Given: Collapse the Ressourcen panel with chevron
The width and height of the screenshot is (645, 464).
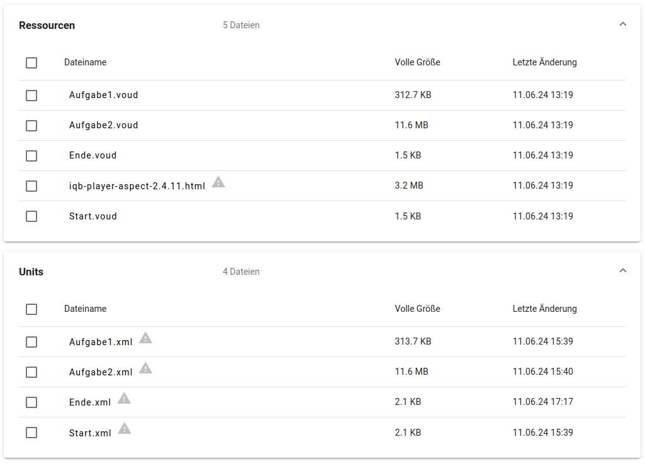Looking at the screenshot, I should tap(623, 25).
